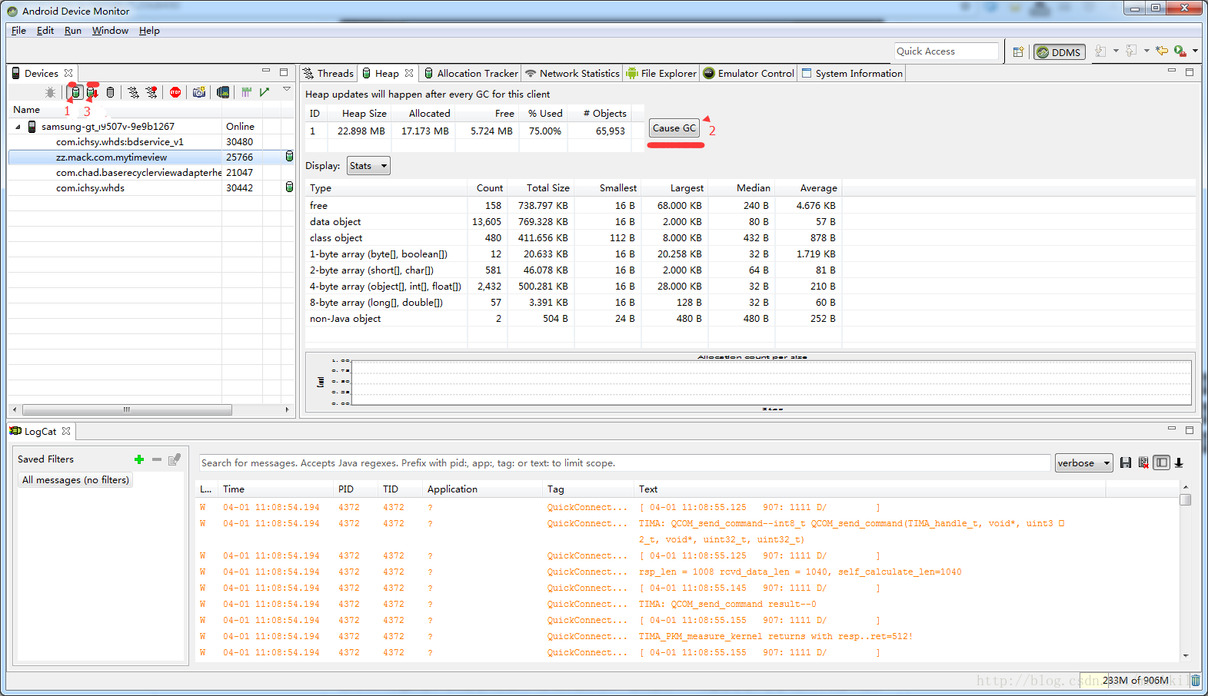
Task: Select process zz.mack.com.mytimeview
Action: pos(151,157)
